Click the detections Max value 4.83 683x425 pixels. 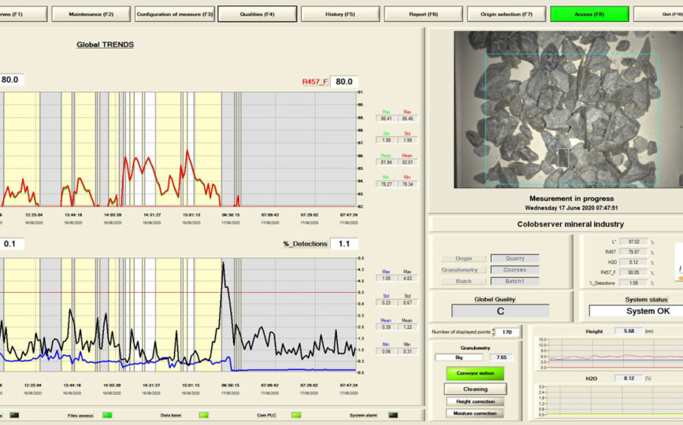[407, 278]
